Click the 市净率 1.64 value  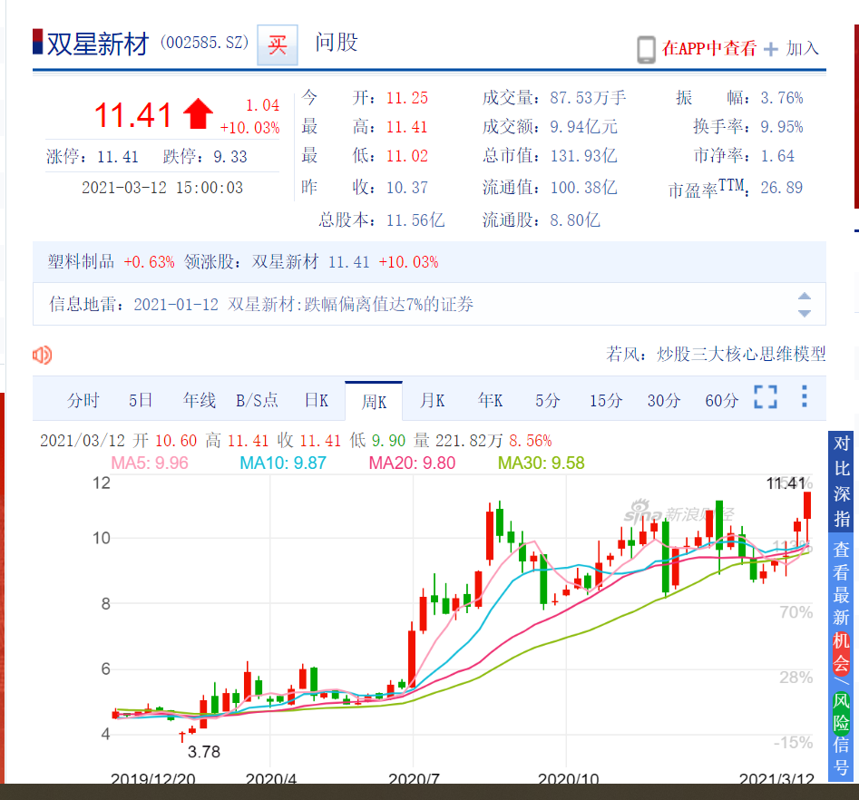click(777, 156)
